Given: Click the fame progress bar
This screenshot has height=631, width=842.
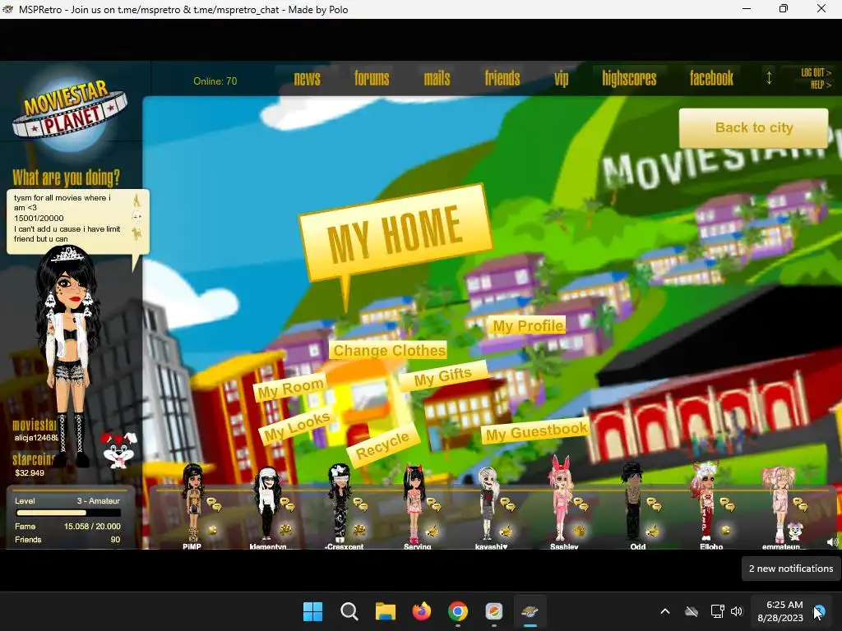Looking at the screenshot, I should (68, 513).
